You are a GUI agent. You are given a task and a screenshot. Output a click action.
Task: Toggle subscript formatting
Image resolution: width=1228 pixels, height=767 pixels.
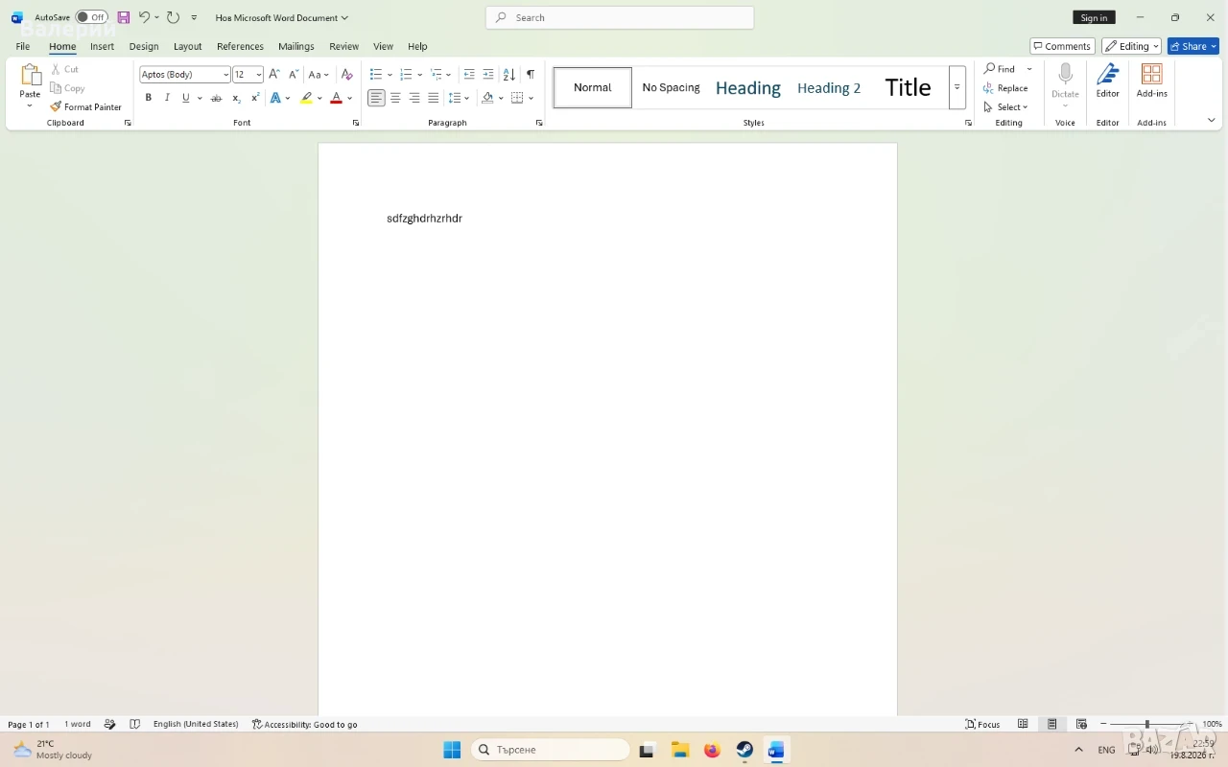click(236, 98)
